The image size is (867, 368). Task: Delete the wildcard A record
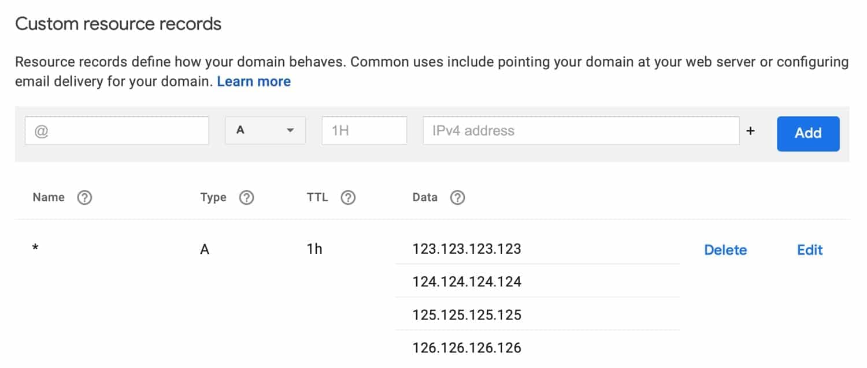pos(725,250)
